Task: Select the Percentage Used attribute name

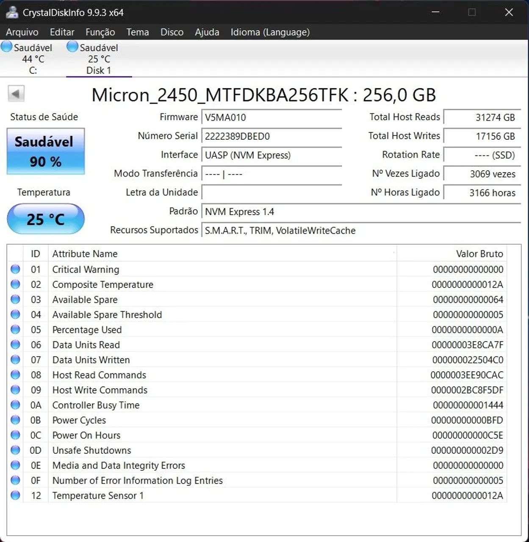Action: click(x=87, y=329)
